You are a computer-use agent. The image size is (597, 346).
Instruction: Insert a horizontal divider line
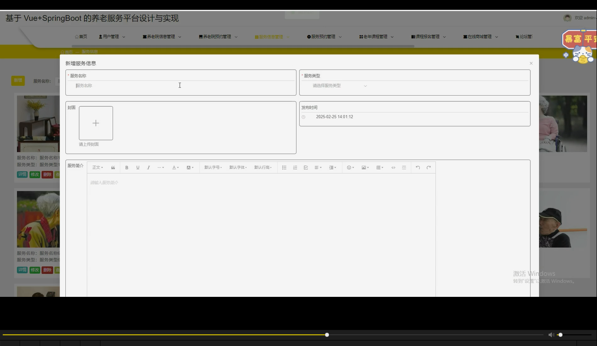pyautogui.click(x=404, y=167)
